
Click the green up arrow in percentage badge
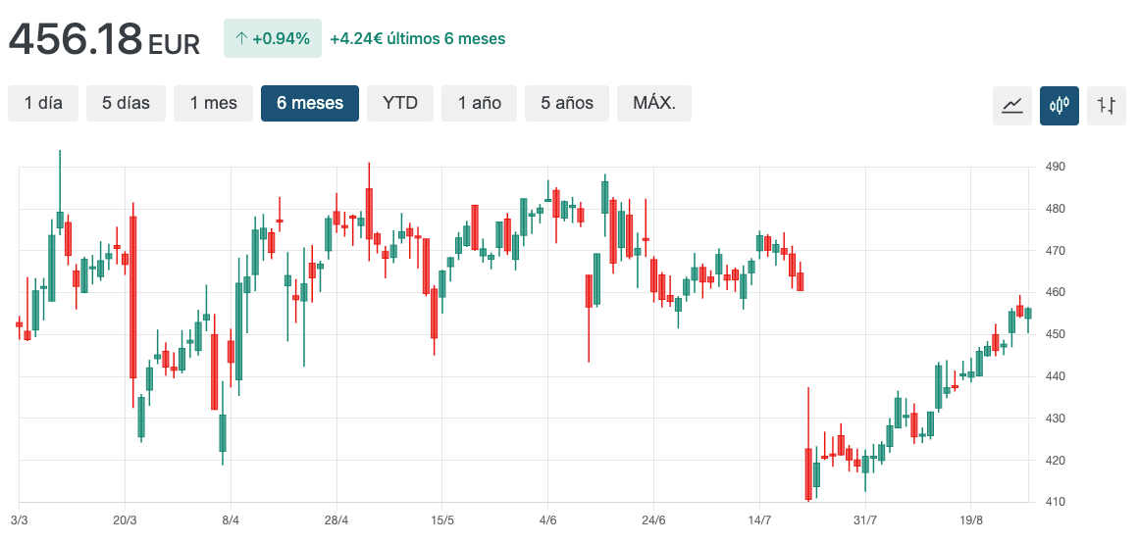pyautogui.click(x=241, y=39)
